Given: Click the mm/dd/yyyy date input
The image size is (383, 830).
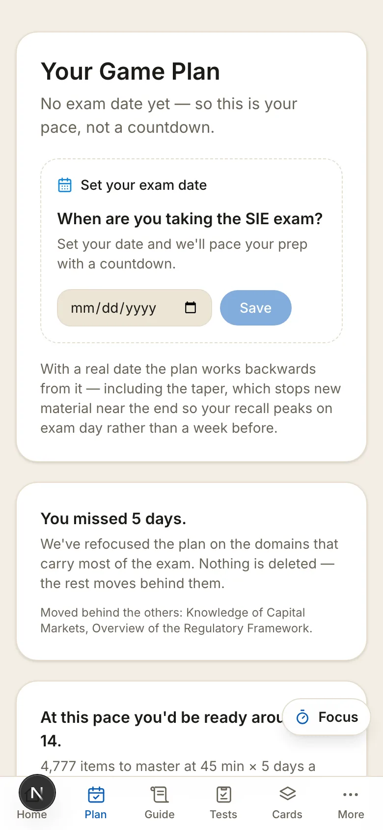Looking at the screenshot, I should (135, 308).
